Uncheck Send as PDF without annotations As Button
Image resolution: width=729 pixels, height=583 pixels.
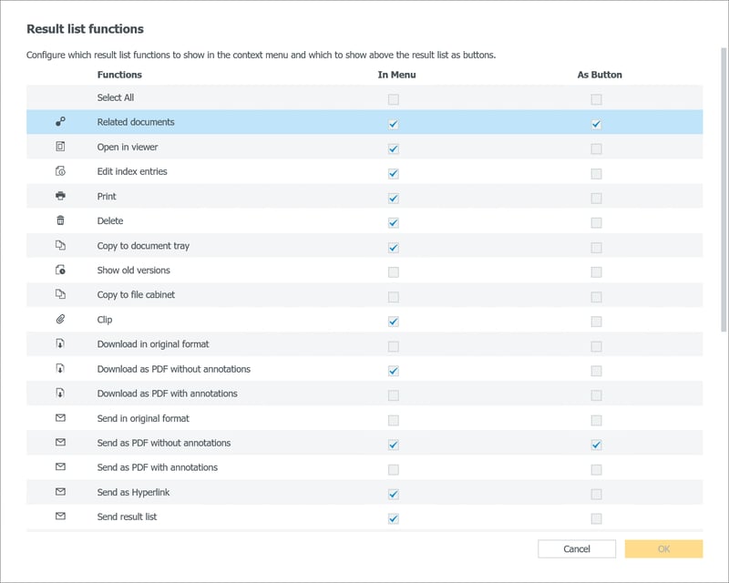coord(596,445)
